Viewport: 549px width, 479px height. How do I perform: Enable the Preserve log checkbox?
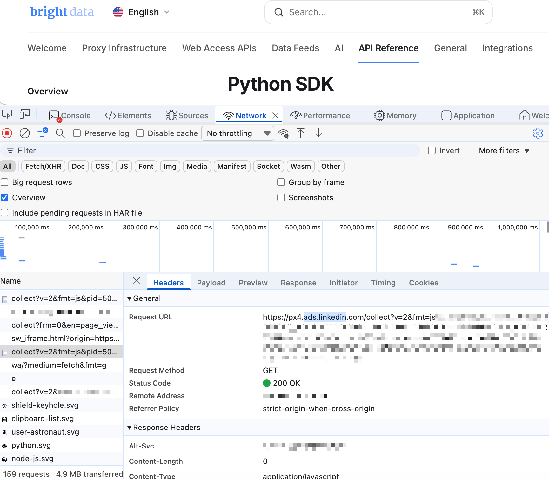coord(77,133)
